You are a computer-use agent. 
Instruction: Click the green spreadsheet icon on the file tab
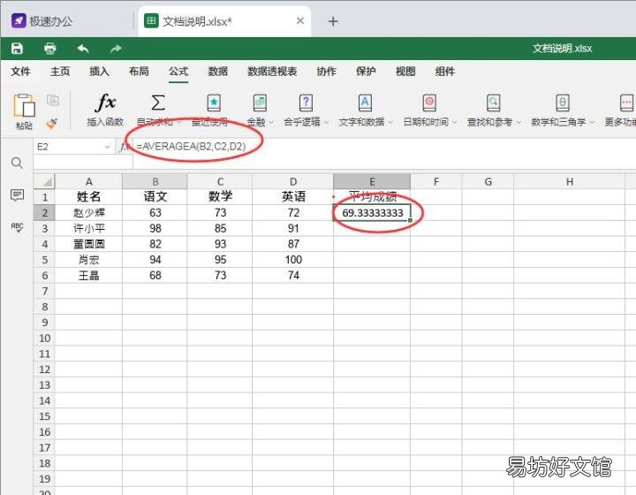pos(151,20)
